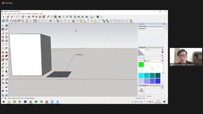The width and height of the screenshot is (203, 114).
Task: Select the Rotate tool in top toolbar
Action: click(40, 17)
